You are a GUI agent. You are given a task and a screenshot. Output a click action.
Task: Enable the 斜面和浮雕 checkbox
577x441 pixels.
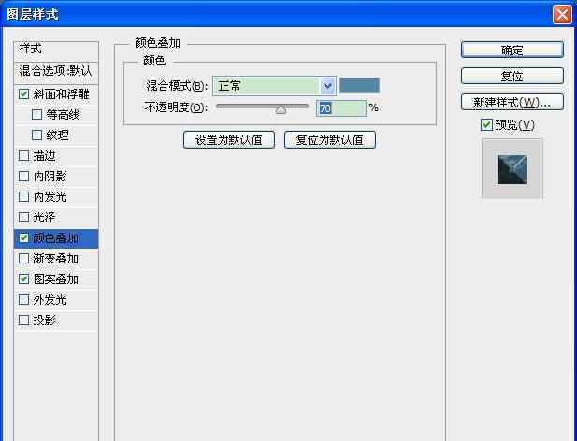pos(24,94)
